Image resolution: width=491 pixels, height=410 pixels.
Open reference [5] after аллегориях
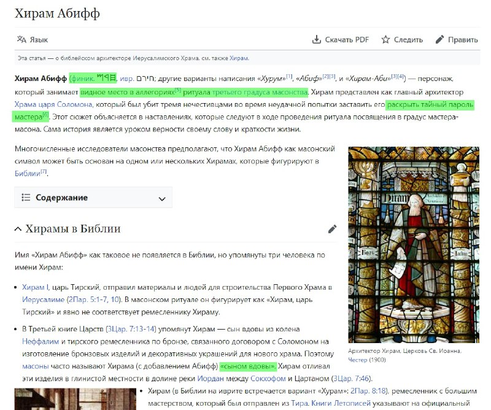[x=178, y=90]
